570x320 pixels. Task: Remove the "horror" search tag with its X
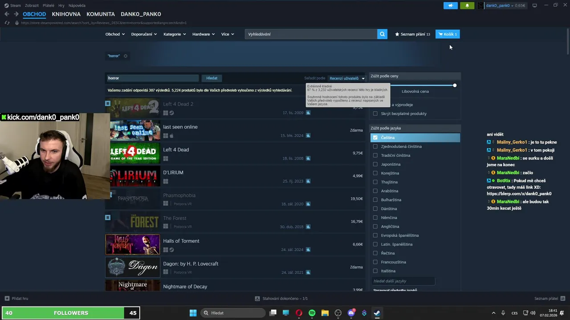126,56
